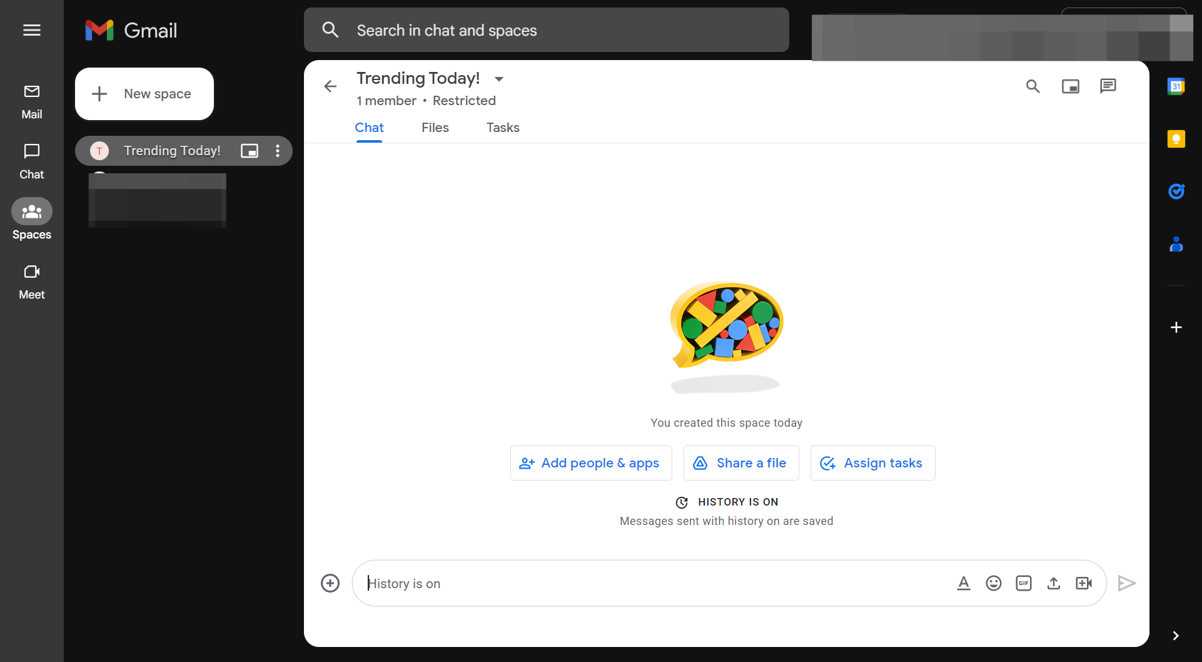Expand the Trending Today! space name dropdown
1202x662 pixels.
499,79
